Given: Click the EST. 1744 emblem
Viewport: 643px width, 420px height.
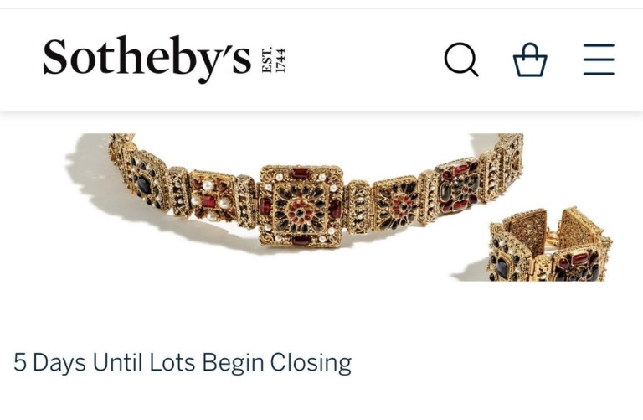Looking at the screenshot, I should 274,60.
